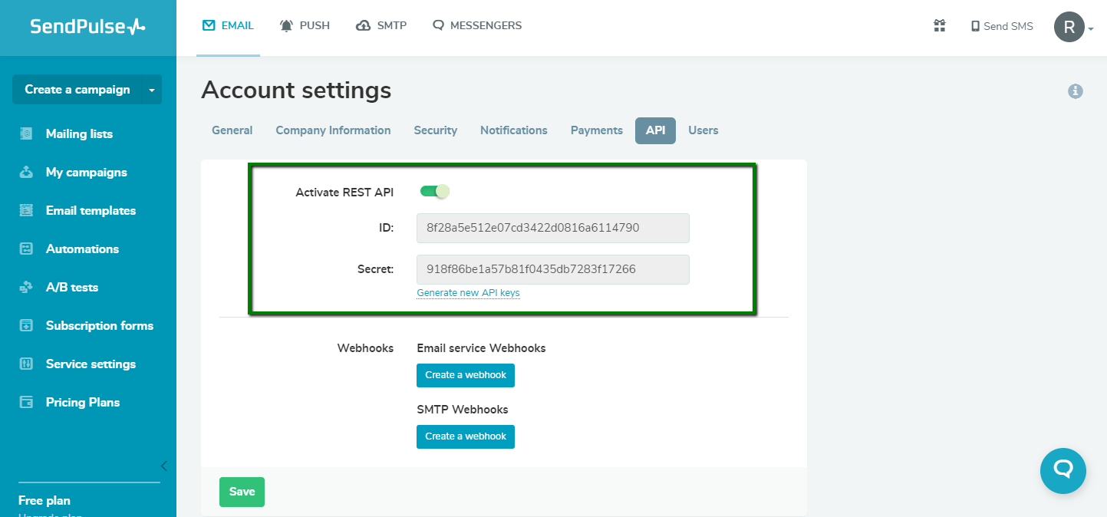The height and width of the screenshot is (517, 1107).
Task: Save the API settings
Action: (x=242, y=492)
